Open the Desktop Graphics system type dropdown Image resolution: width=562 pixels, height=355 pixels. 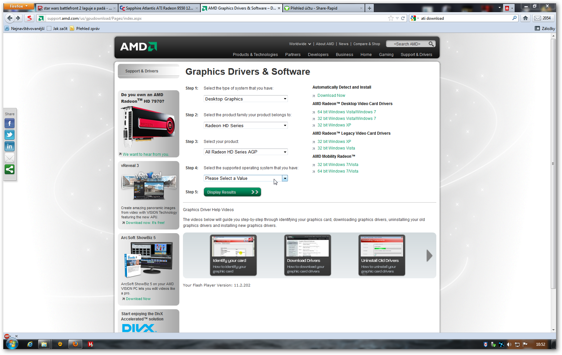click(245, 99)
